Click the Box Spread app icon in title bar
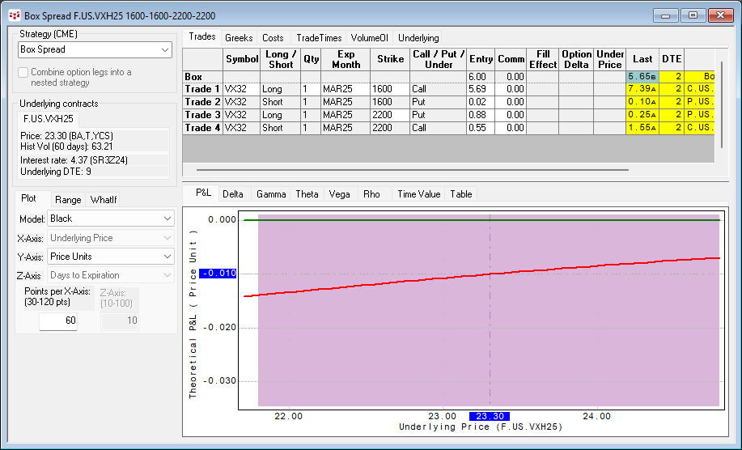The height and width of the screenshot is (450, 742). click(x=14, y=15)
